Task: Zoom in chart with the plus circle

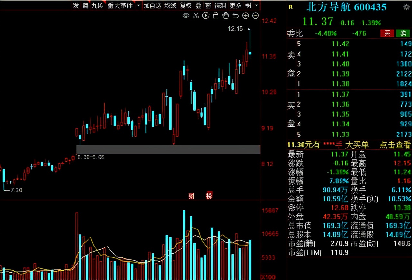Action: (x=246, y=15)
